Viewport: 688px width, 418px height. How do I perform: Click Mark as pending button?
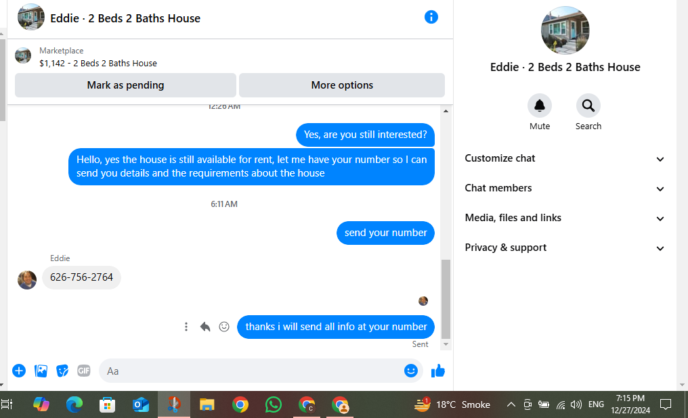[125, 85]
